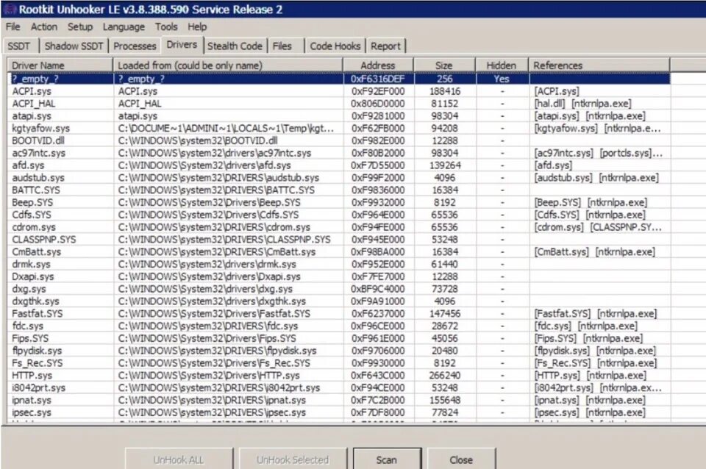Click address 0xF6316DEF of hidden driver
The image size is (706, 469).
pos(378,79)
